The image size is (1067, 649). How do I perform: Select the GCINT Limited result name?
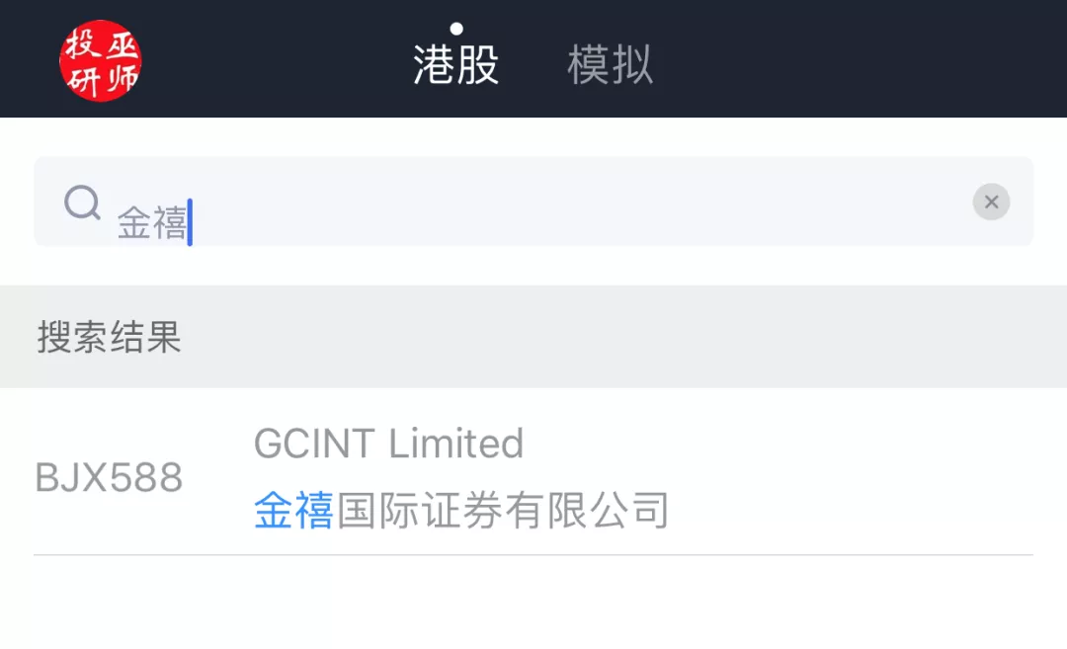[388, 444]
